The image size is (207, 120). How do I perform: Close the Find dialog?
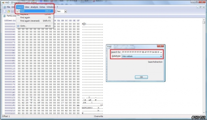point(160,46)
